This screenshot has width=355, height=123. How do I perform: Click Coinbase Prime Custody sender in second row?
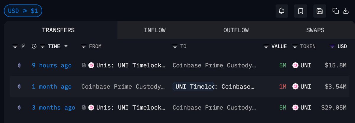point(123,87)
